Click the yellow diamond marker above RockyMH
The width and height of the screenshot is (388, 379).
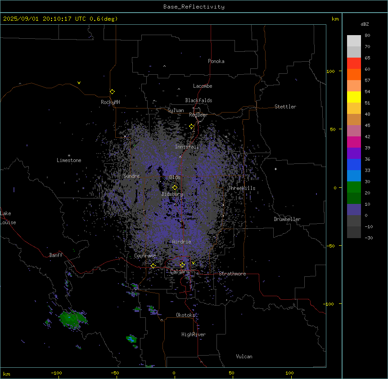coord(112,91)
